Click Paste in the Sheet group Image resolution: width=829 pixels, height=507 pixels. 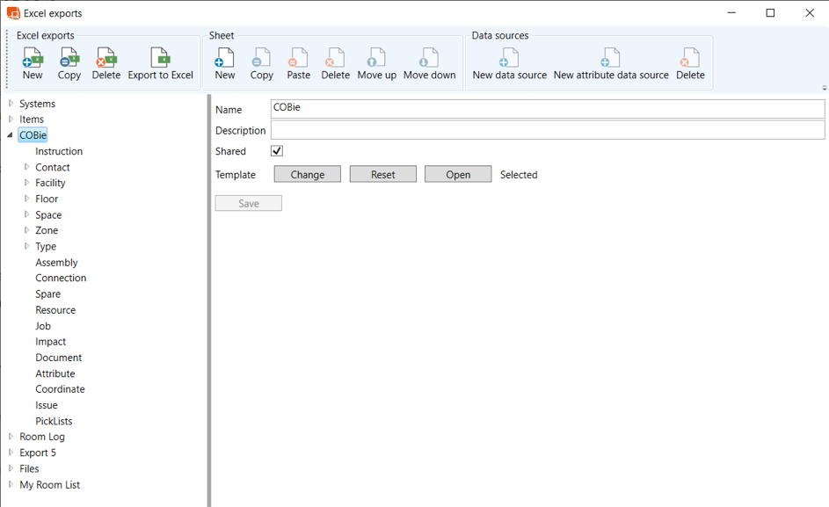point(299,63)
